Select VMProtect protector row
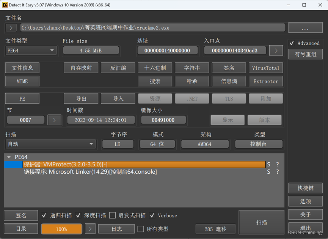 [x=144, y=165]
